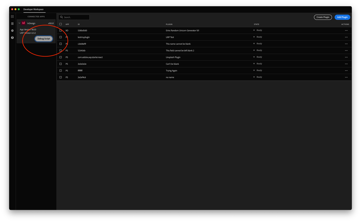Open actions menu for Trying Again plugin

(346, 71)
